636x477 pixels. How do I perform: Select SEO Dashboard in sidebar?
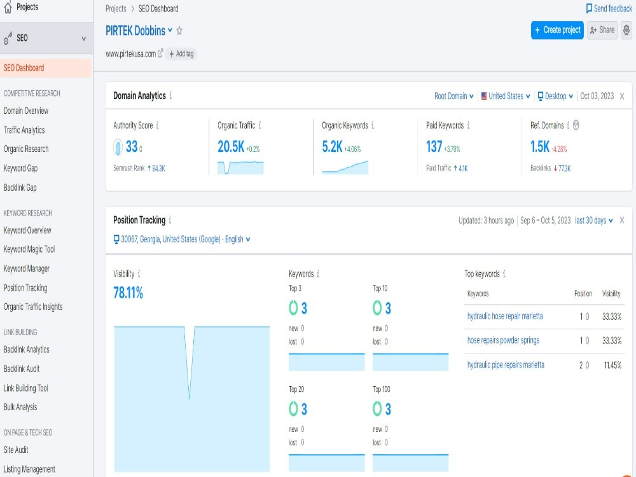[x=46, y=68]
